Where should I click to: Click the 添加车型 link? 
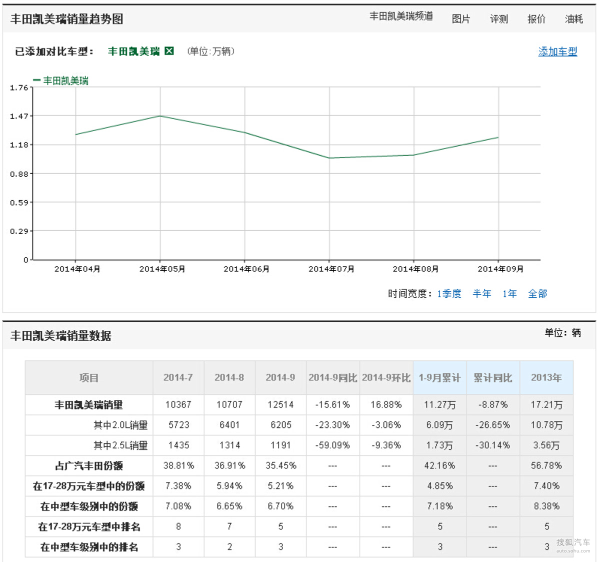[x=557, y=52]
